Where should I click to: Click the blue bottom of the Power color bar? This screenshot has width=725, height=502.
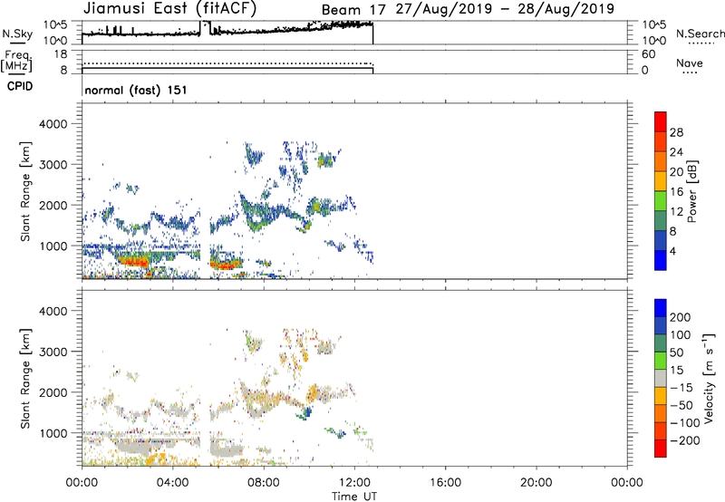[661, 260]
